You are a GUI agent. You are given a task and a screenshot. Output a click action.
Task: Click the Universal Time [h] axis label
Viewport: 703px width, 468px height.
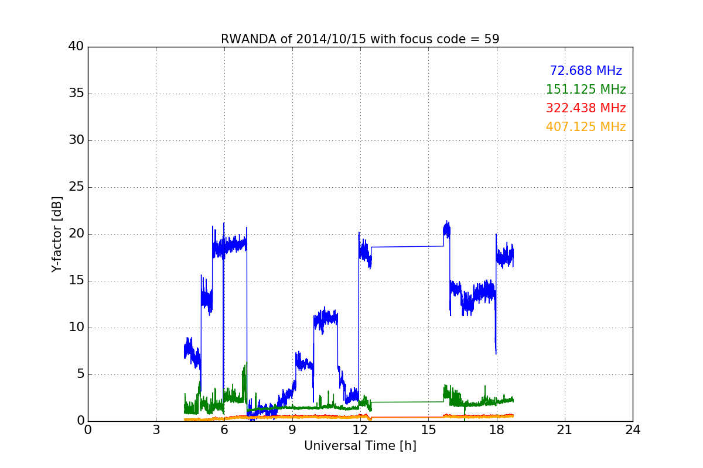click(360, 446)
